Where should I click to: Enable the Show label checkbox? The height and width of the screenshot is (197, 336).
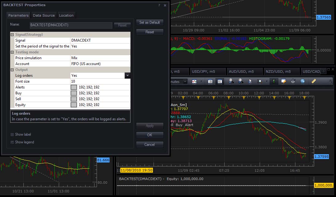point(12,134)
